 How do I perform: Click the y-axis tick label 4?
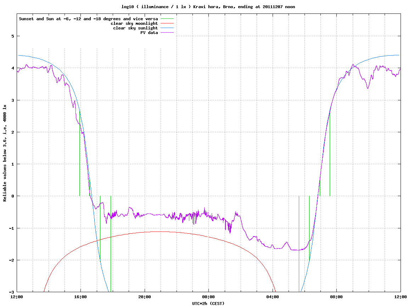12,68
